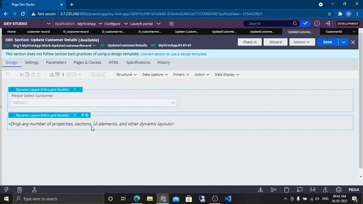Open the info circle icon in header
Screen dimensions: 363x204
pyautogui.click(x=317, y=23)
